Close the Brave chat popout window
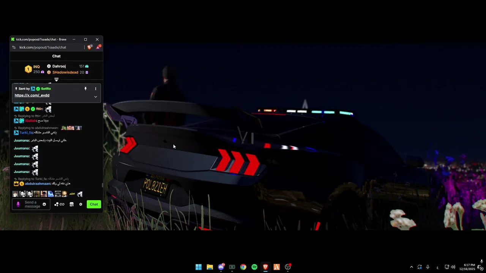 click(x=97, y=39)
